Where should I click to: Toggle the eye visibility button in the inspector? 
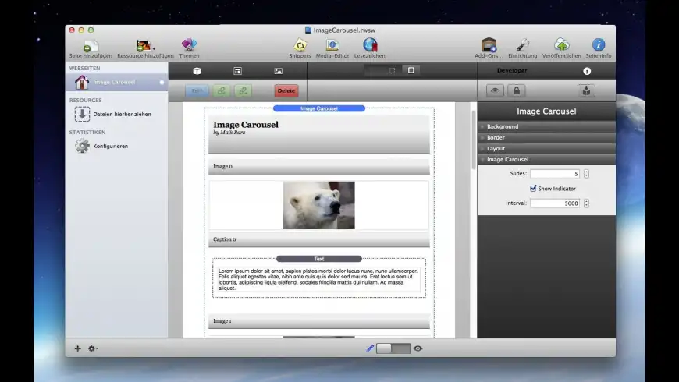495,91
